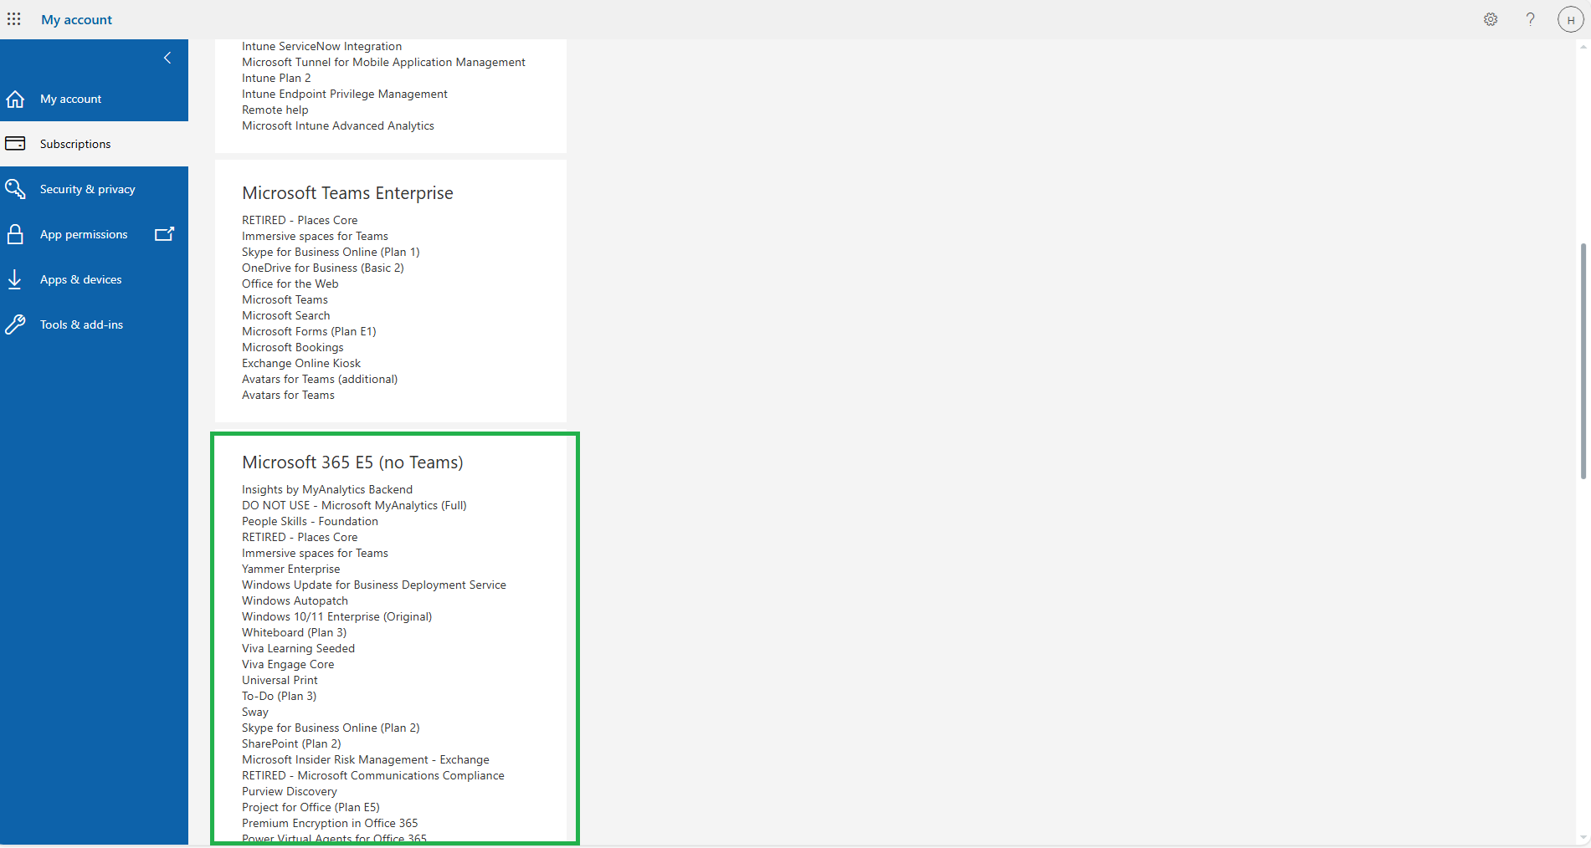
Task: Click Exchange Online Kiosk
Action: [x=301, y=363]
